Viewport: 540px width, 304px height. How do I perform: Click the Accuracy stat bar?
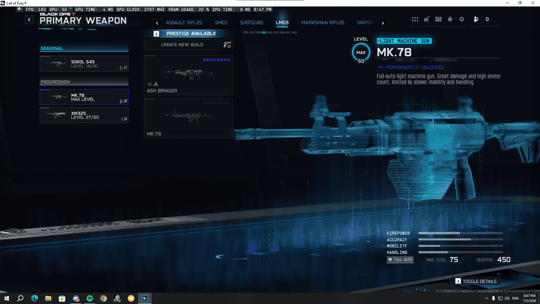(460, 239)
